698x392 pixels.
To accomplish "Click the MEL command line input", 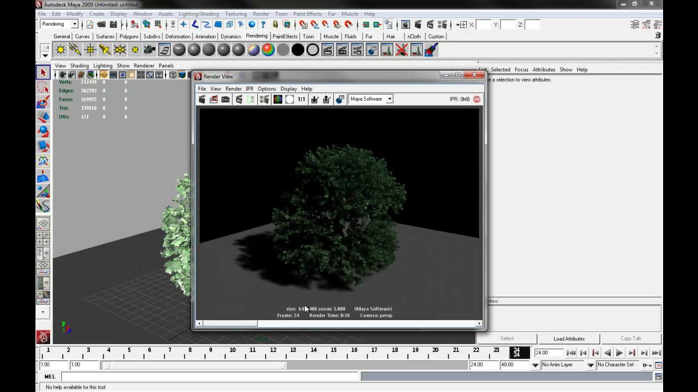I will point(209,377).
